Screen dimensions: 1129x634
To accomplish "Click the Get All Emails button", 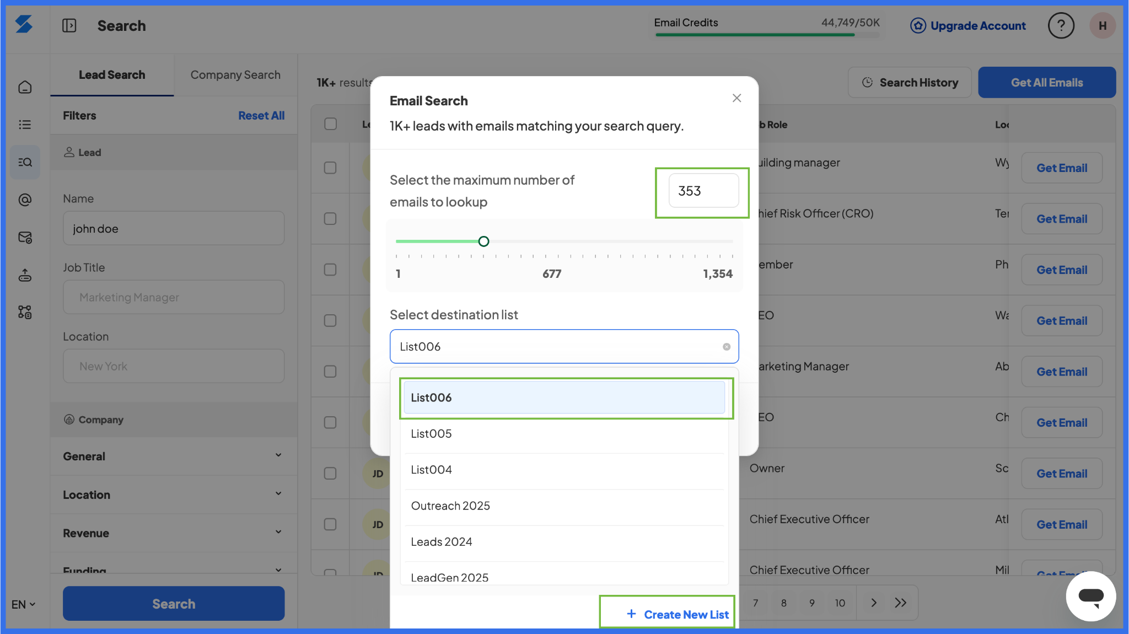I will point(1047,83).
